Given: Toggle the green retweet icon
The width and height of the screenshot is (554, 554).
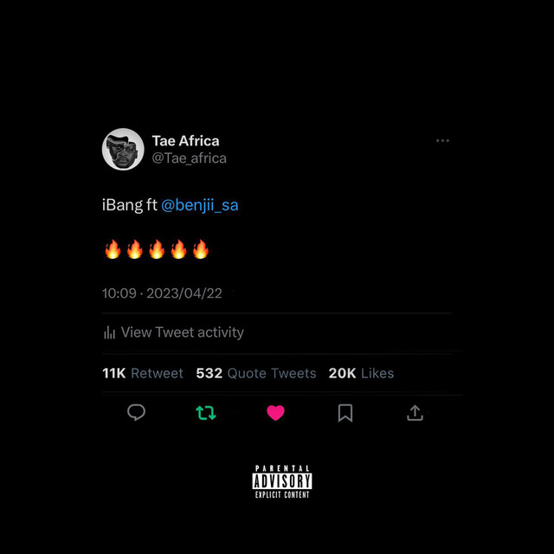Looking at the screenshot, I should coord(206,413).
